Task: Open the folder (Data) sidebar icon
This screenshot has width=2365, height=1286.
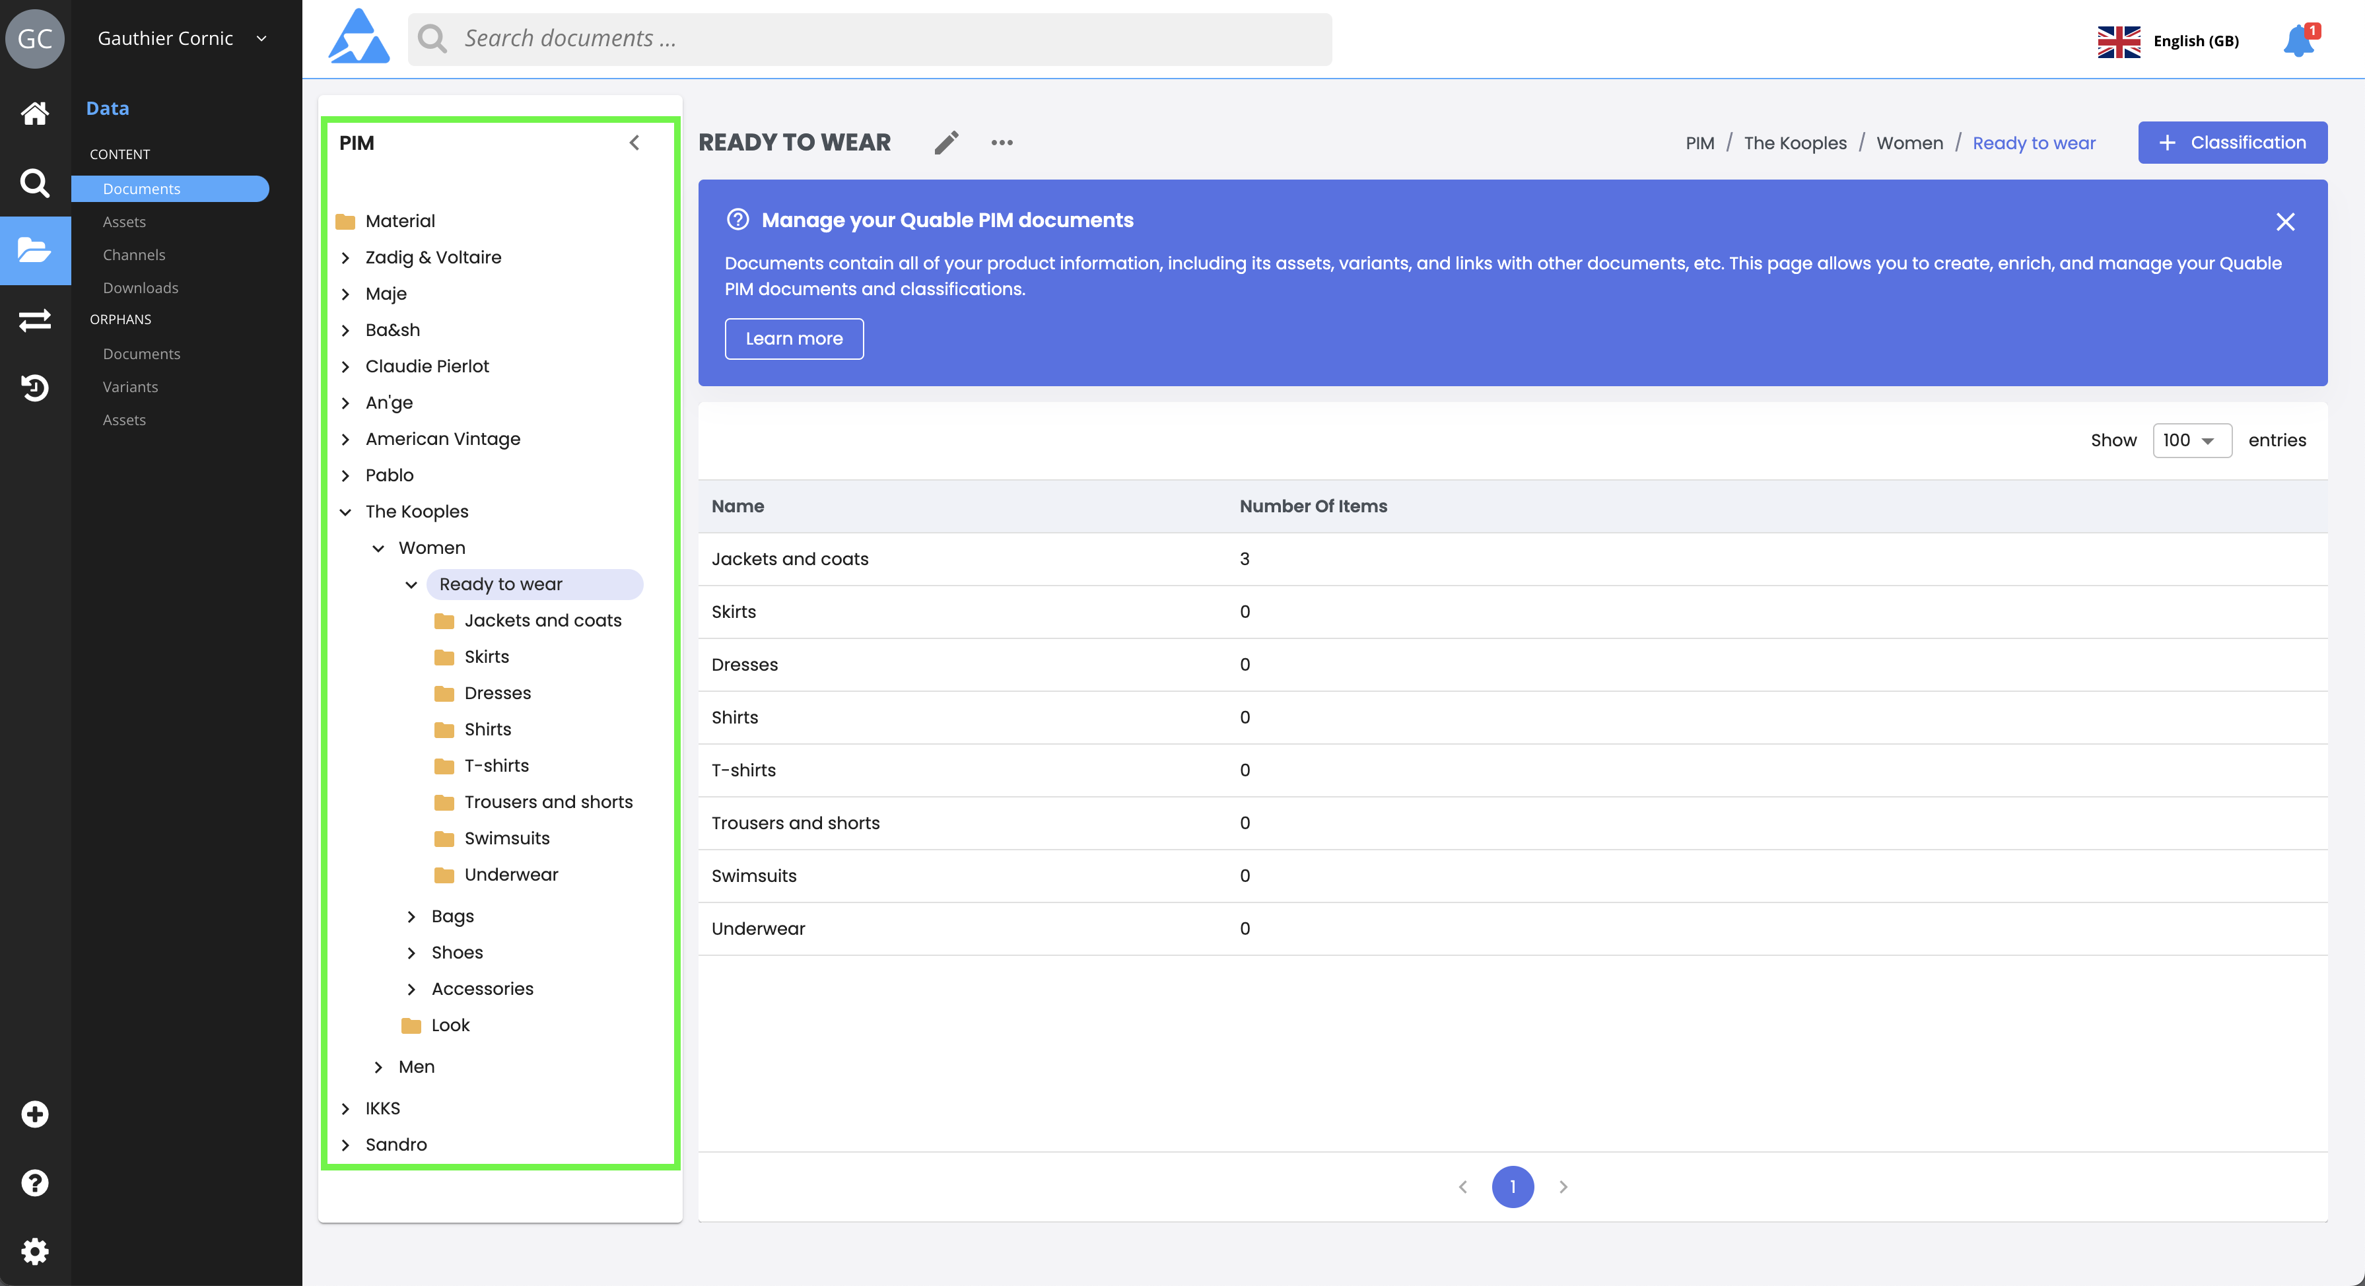Action: coord(35,250)
